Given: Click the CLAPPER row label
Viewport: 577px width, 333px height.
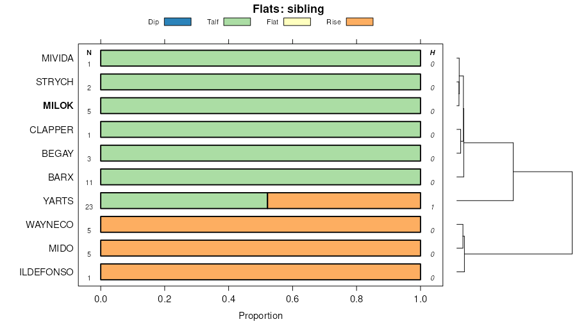Looking at the screenshot, I should point(51,129).
